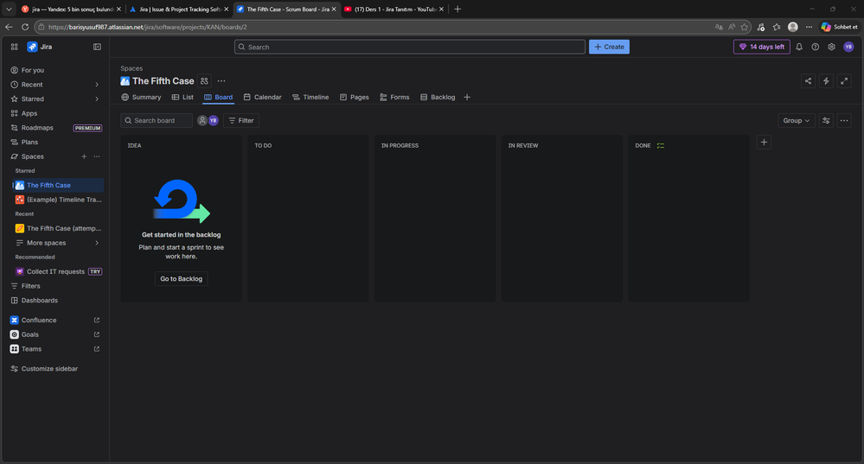Open the Pages tab
864x464 pixels.
[x=355, y=98]
